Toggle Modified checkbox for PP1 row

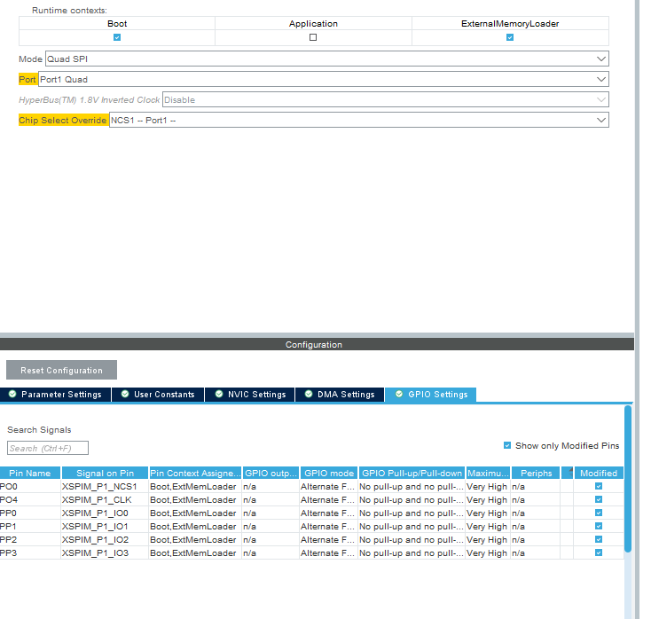point(599,526)
